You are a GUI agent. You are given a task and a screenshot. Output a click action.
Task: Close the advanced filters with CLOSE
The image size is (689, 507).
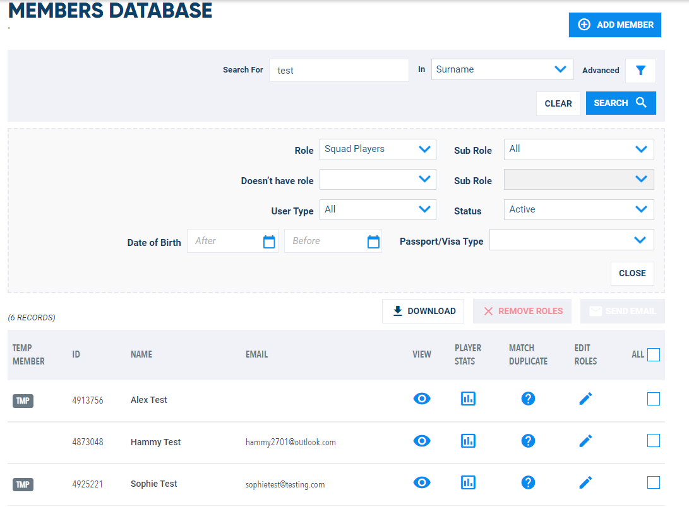632,273
